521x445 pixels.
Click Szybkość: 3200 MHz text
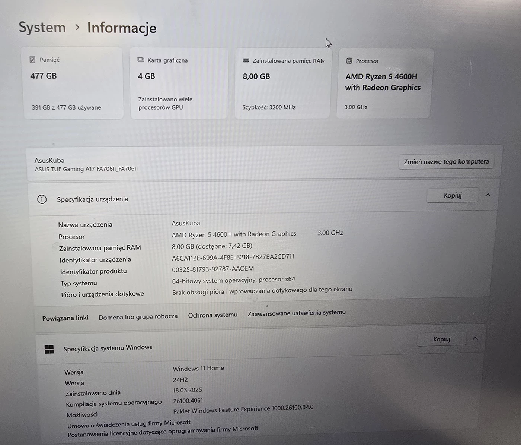(x=269, y=107)
